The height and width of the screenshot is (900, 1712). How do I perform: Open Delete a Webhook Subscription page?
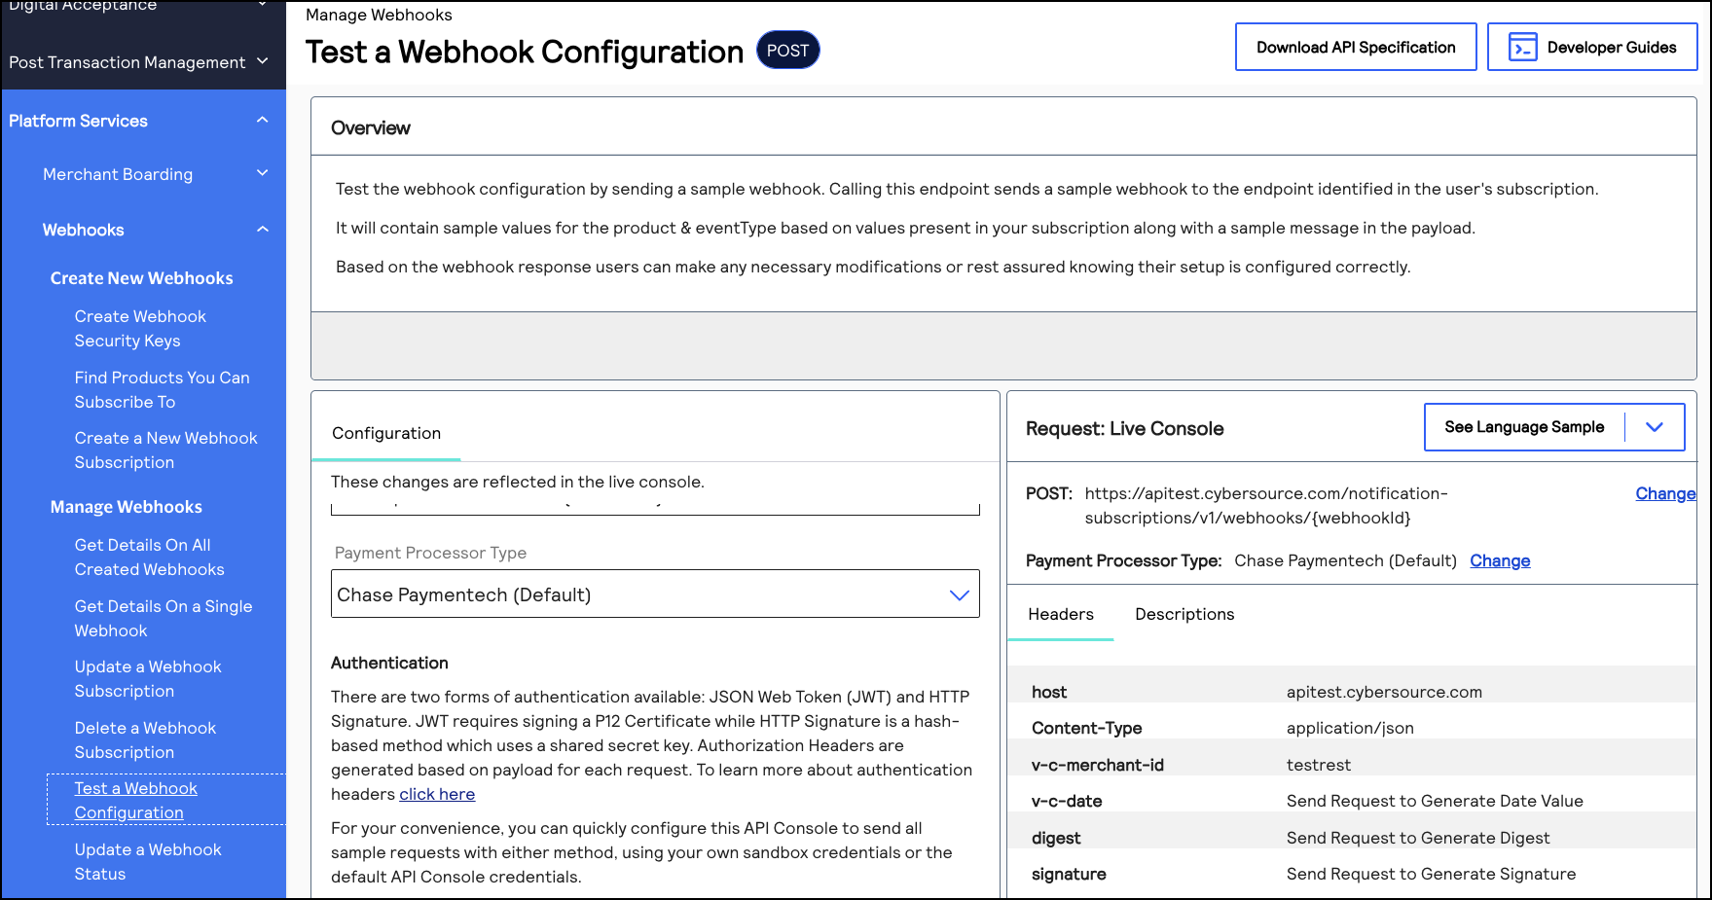click(145, 739)
